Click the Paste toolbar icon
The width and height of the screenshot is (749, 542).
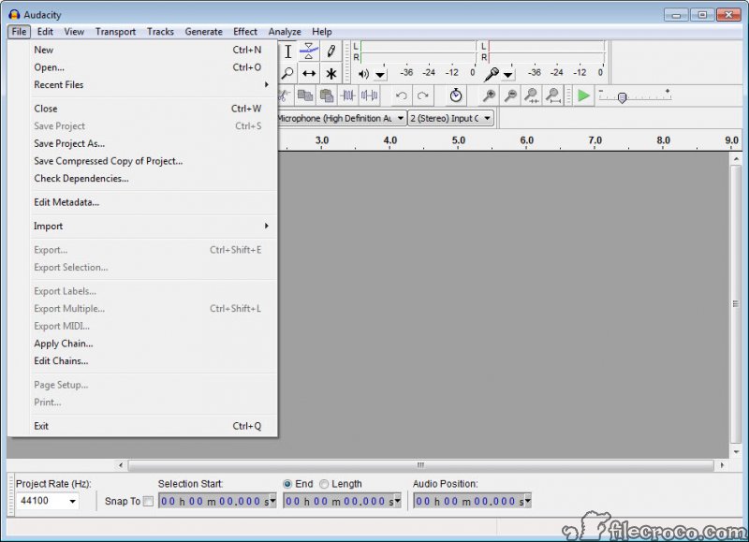click(326, 96)
